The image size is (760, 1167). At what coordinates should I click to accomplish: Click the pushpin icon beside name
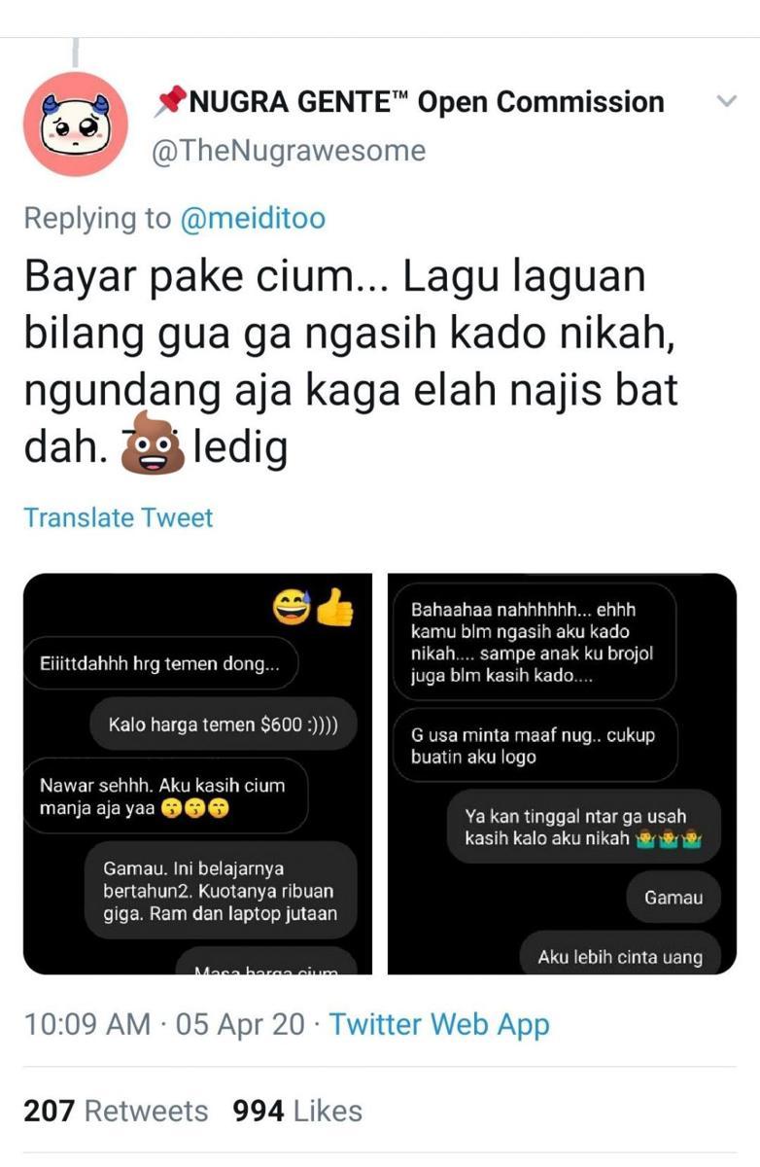pos(170,101)
